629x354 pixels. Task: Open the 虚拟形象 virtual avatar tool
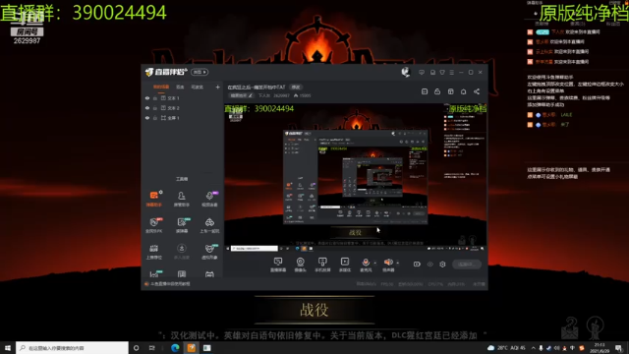pyautogui.click(x=209, y=252)
